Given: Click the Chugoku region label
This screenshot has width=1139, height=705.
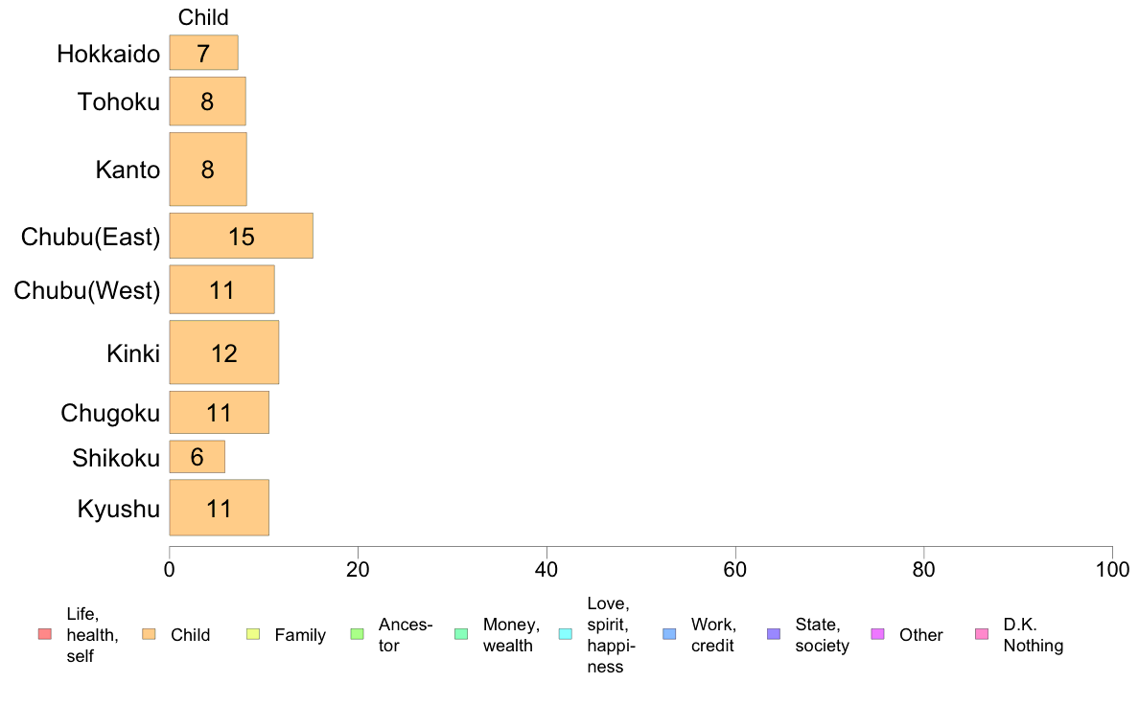Looking at the screenshot, I should [x=109, y=413].
